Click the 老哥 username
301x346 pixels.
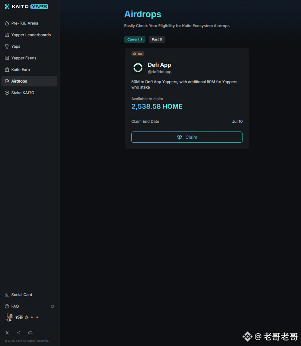(x=19, y=317)
